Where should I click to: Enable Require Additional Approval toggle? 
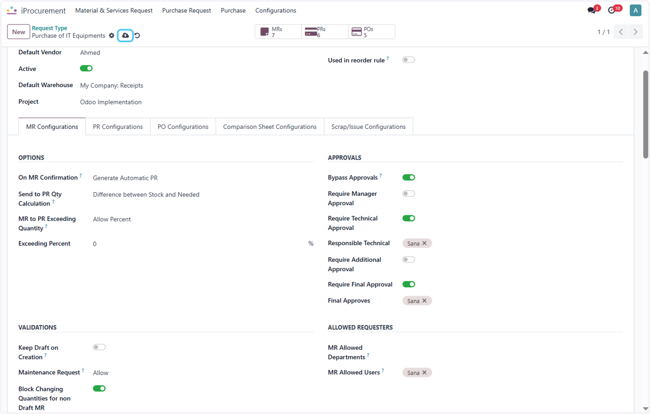(408, 260)
